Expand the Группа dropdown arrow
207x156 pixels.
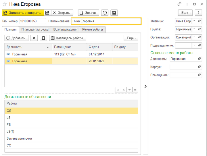pos(194,29)
